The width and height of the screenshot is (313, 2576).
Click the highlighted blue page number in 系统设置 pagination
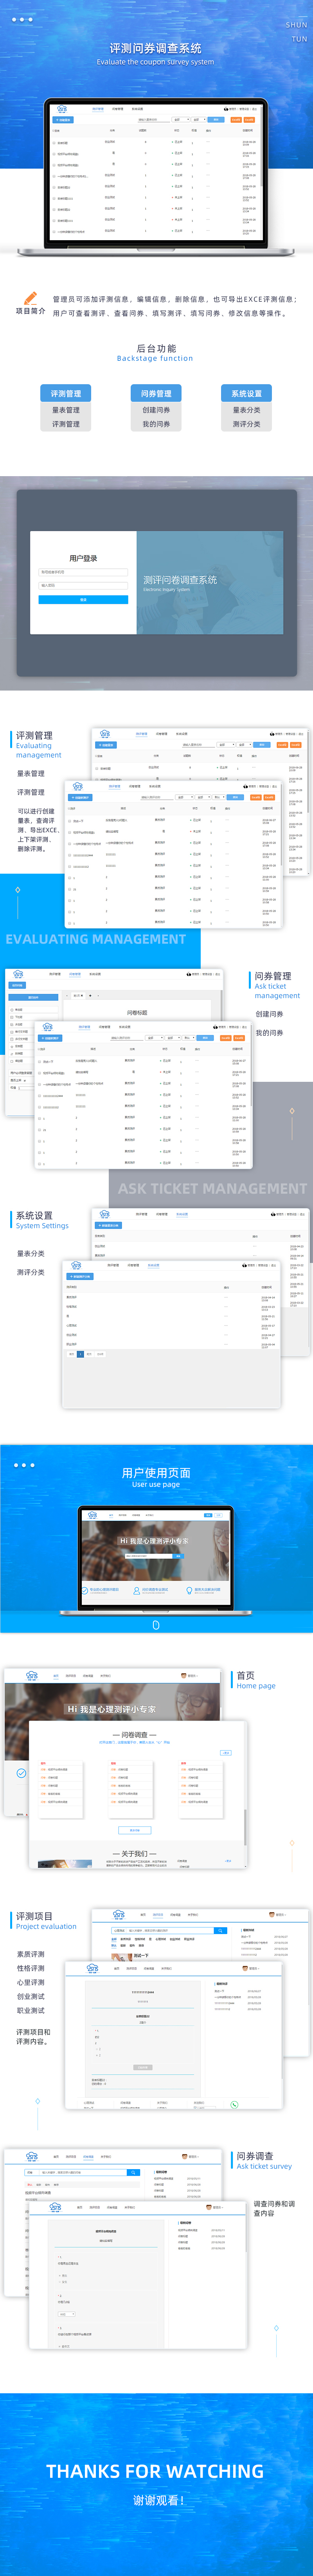coord(80,1354)
